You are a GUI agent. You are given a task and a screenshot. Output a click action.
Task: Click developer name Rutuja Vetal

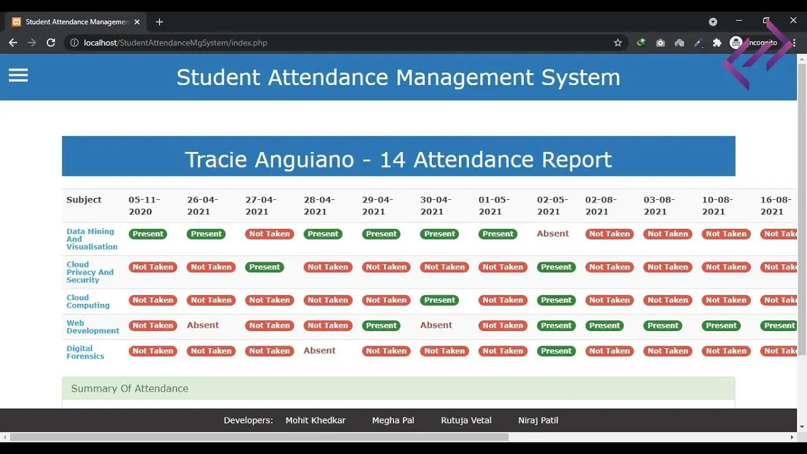click(466, 421)
